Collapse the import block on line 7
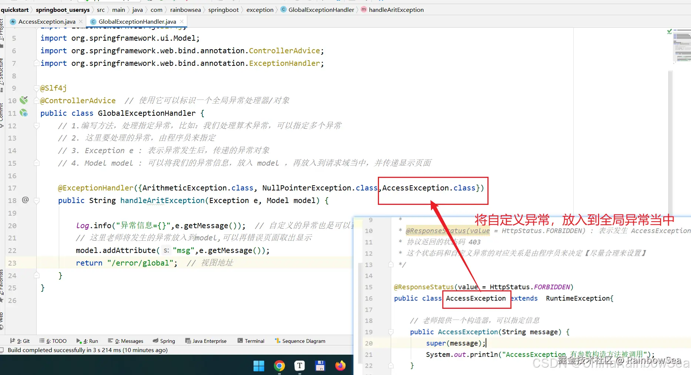This screenshot has height=375, width=691. tap(37, 63)
